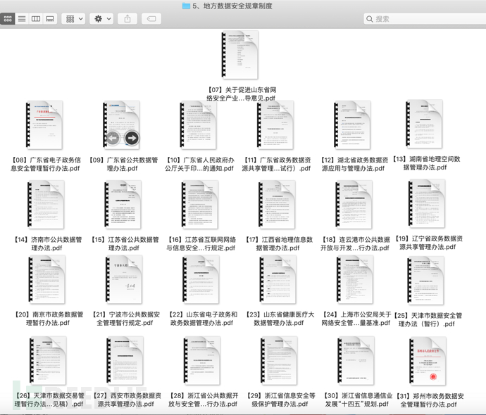Select the 【07】 Shandong network security PDF icon
Viewport: 486px width, 415px height.
(241, 56)
